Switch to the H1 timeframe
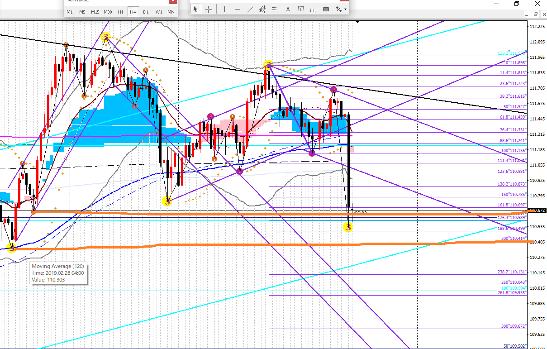The height and width of the screenshot is (349, 547). 120,12
